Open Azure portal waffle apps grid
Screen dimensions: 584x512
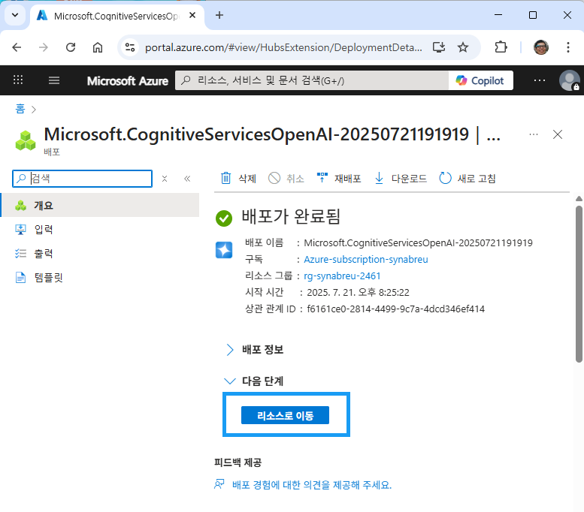pyautogui.click(x=18, y=80)
